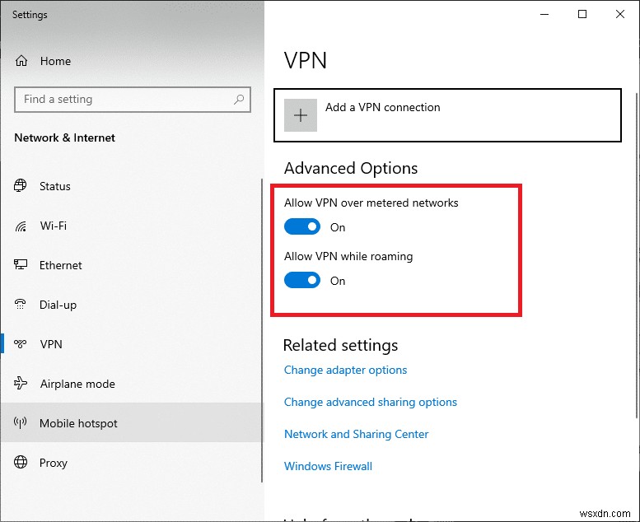Open Change adapter options link
This screenshot has height=522, width=640.
click(x=345, y=371)
